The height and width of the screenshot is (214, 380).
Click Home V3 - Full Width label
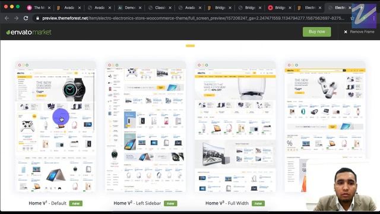(x=227, y=203)
